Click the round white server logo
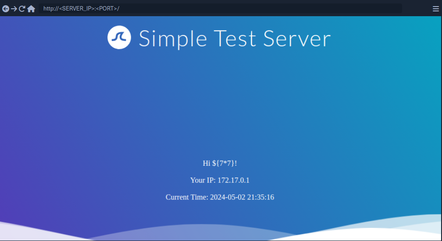442x241 pixels. [119, 38]
